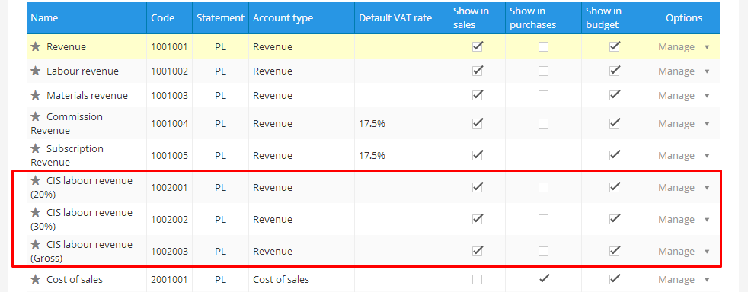
Task: Select the CIS labour revenue (20%) name
Action: click(x=82, y=187)
